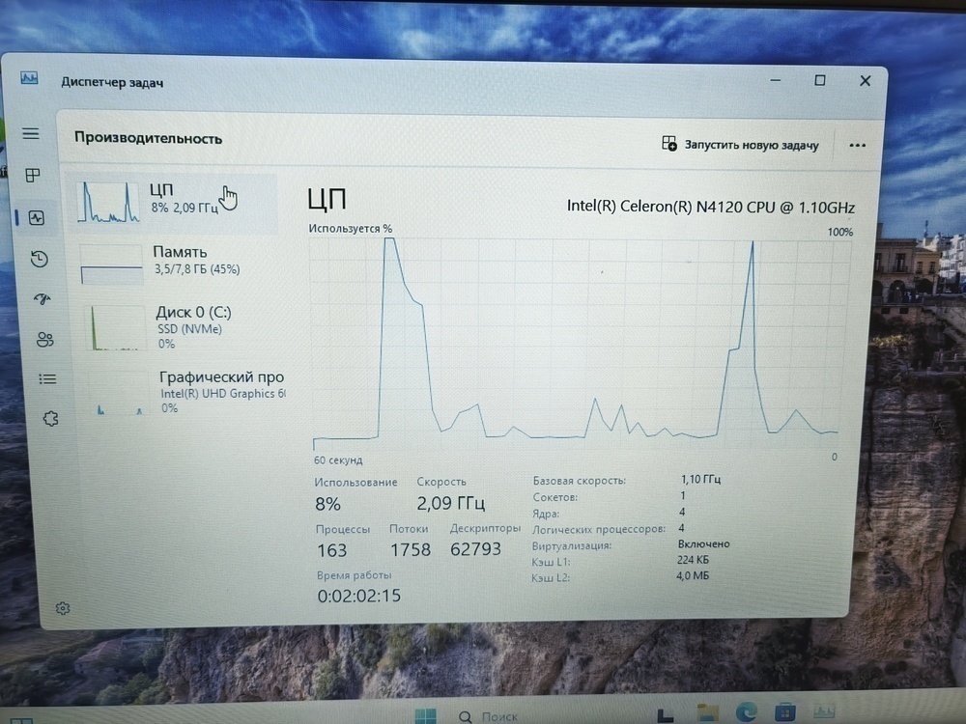Click the Виртуализация value Включено
Screen dimensions: 966x724
[703, 544]
